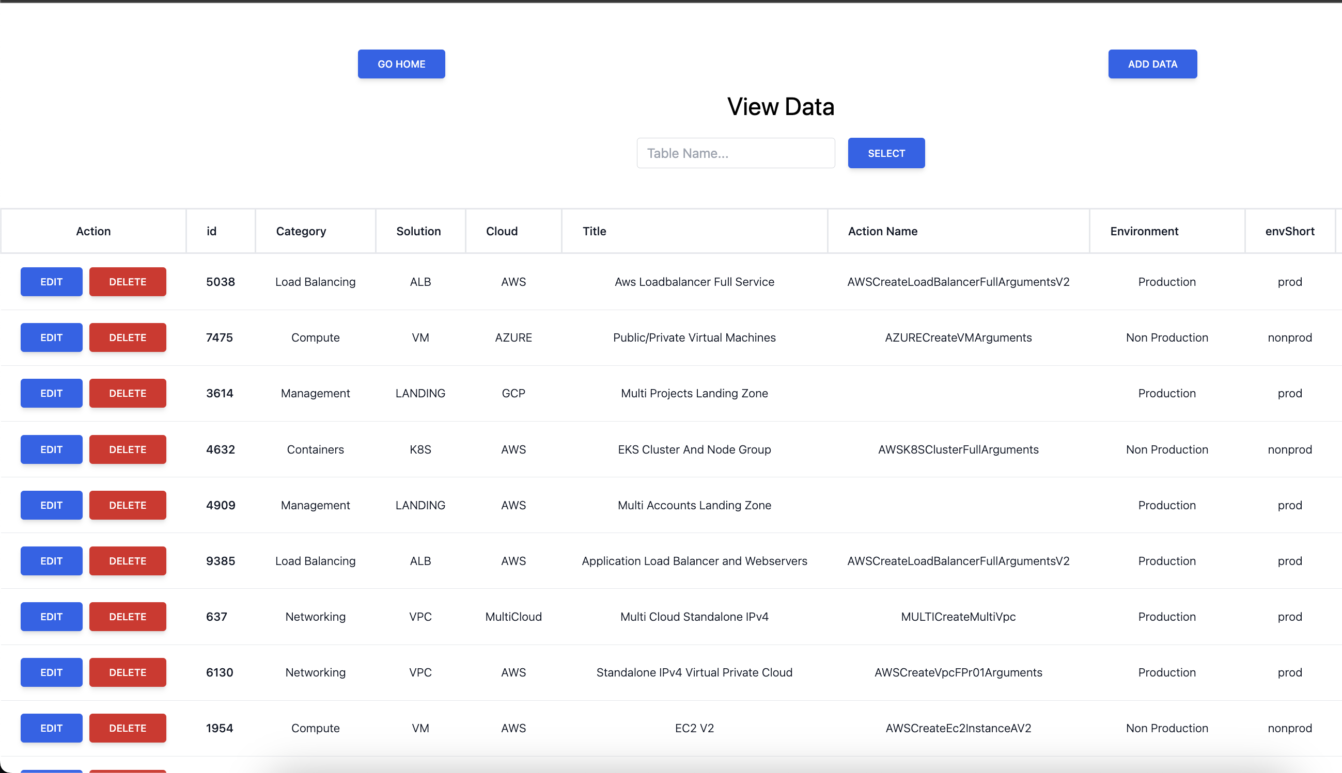Click the GO HOME button
The image size is (1342, 773).
click(401, 64)
